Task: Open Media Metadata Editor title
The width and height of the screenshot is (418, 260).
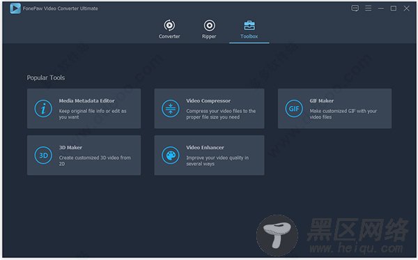Action: (x=86, y=101)
